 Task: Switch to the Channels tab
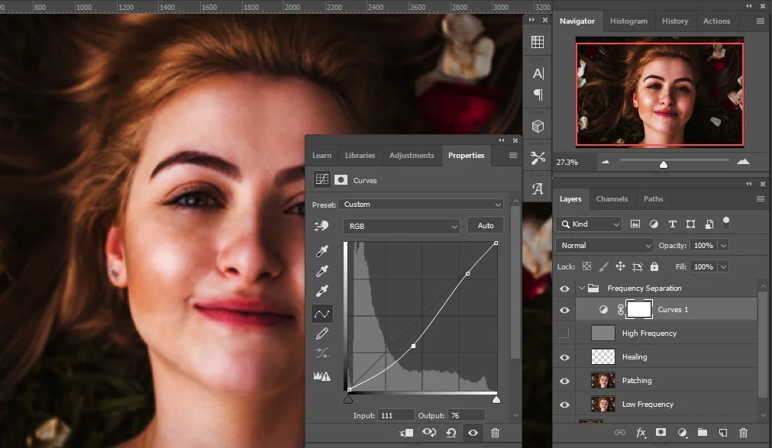pos(612,199)
